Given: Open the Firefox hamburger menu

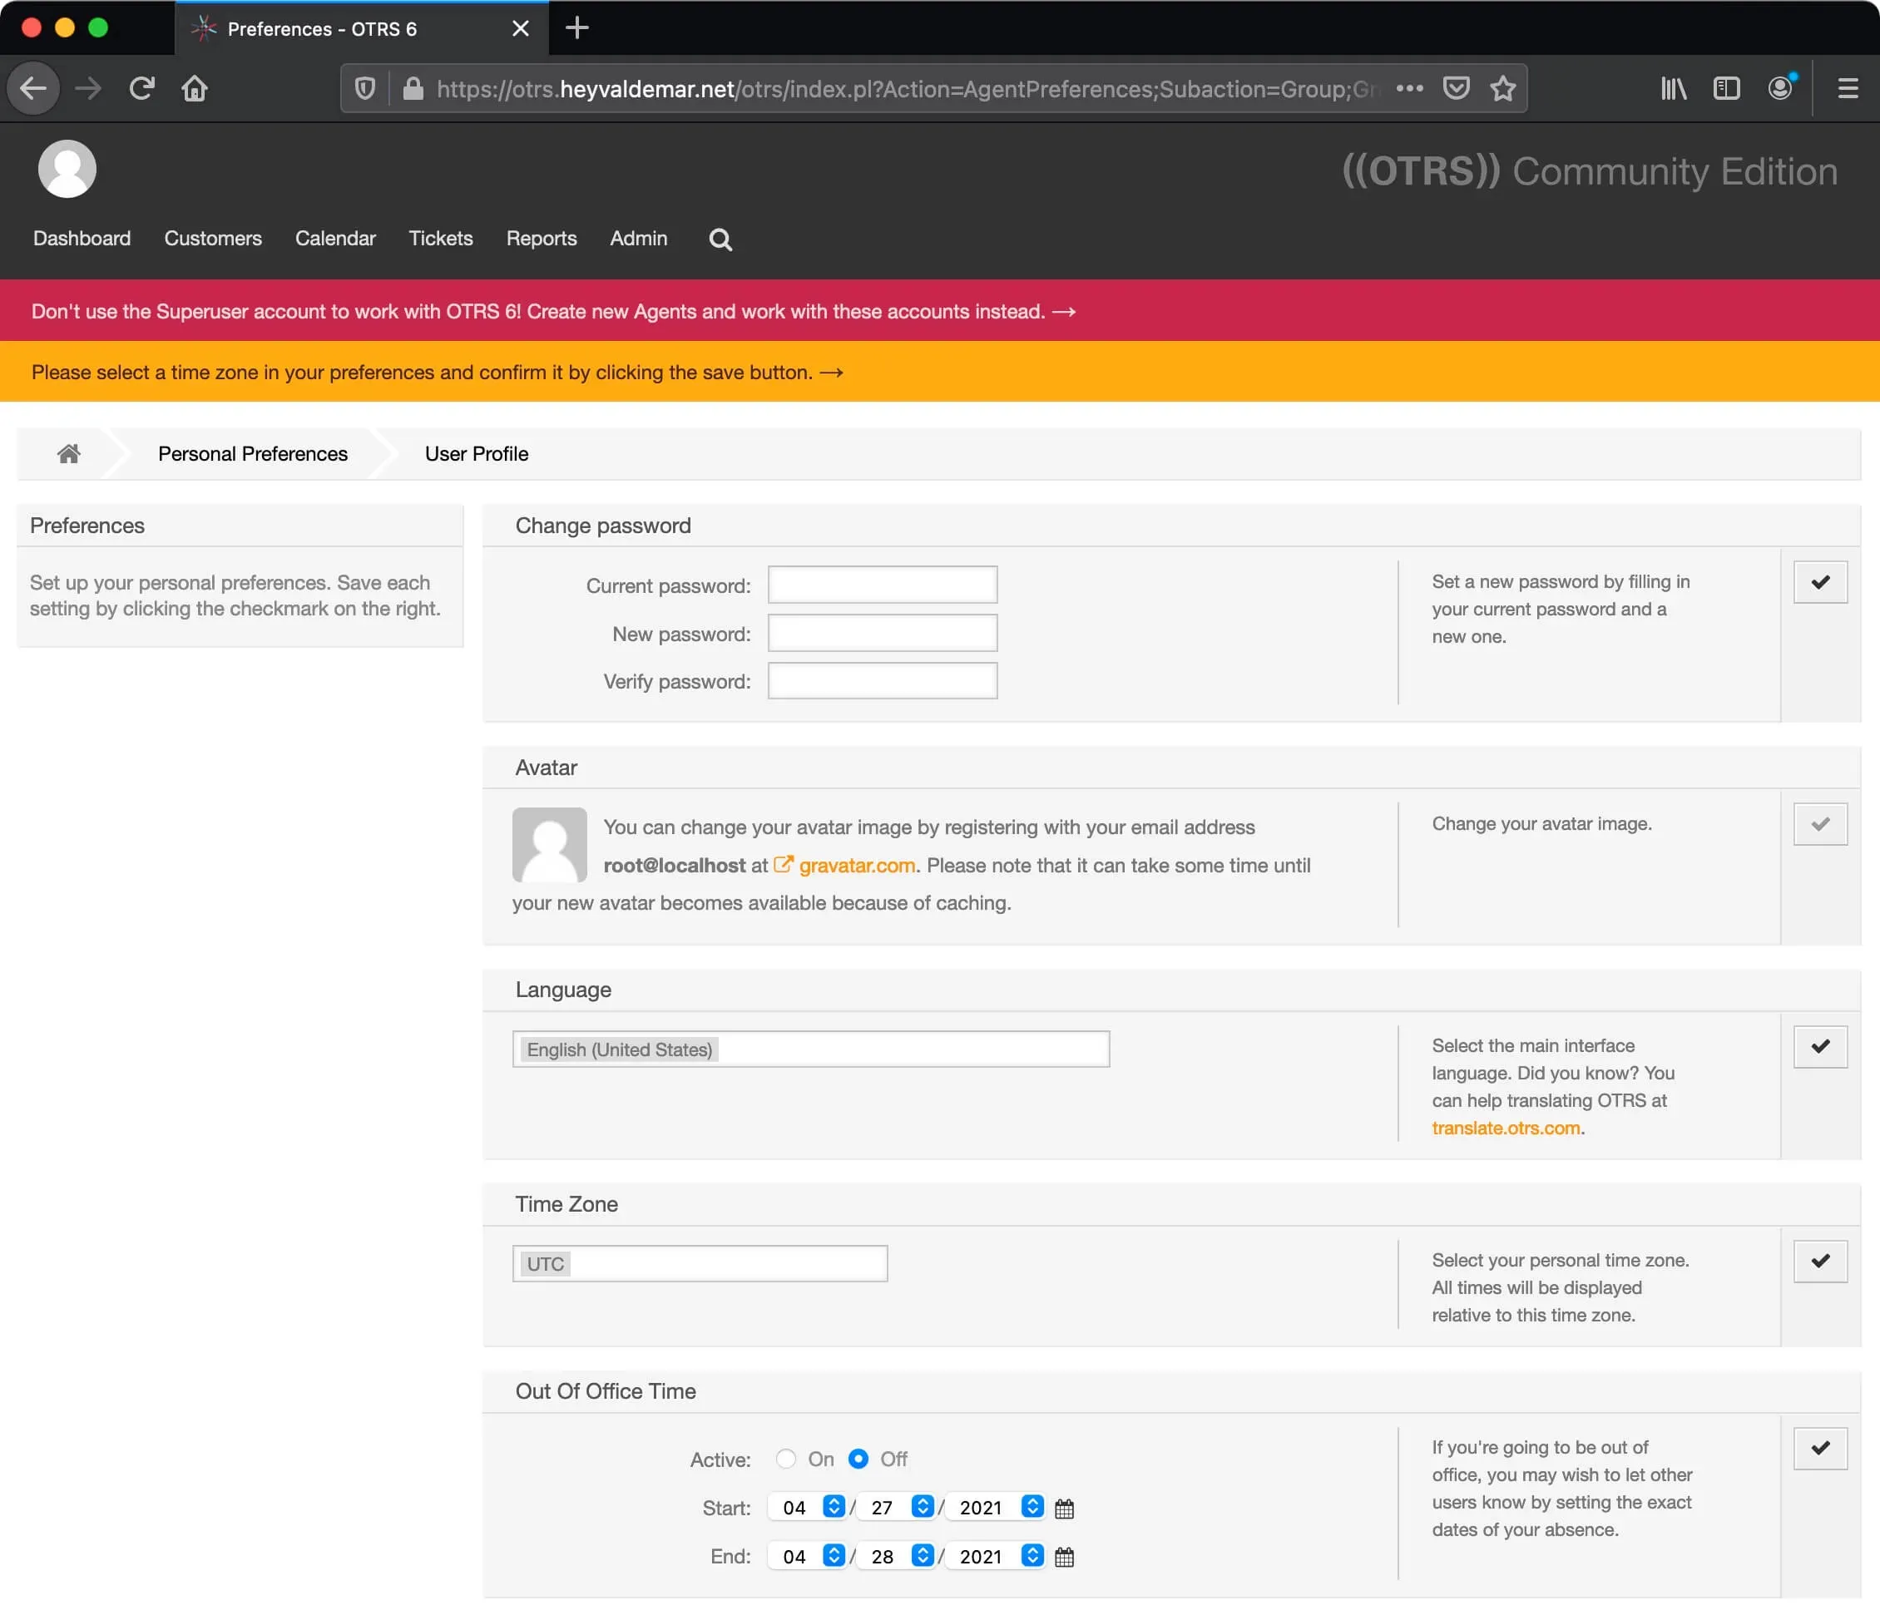Looking at the screenshot, I should click(x=1848, y=88).
